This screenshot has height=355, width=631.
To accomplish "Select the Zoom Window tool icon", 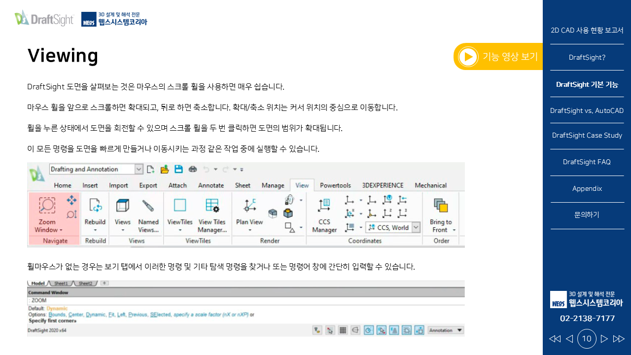I will coord(47,206).
